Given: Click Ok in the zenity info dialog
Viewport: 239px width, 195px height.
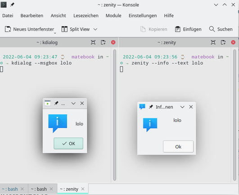Looking at the screenshot, I should tap(178, 147).
